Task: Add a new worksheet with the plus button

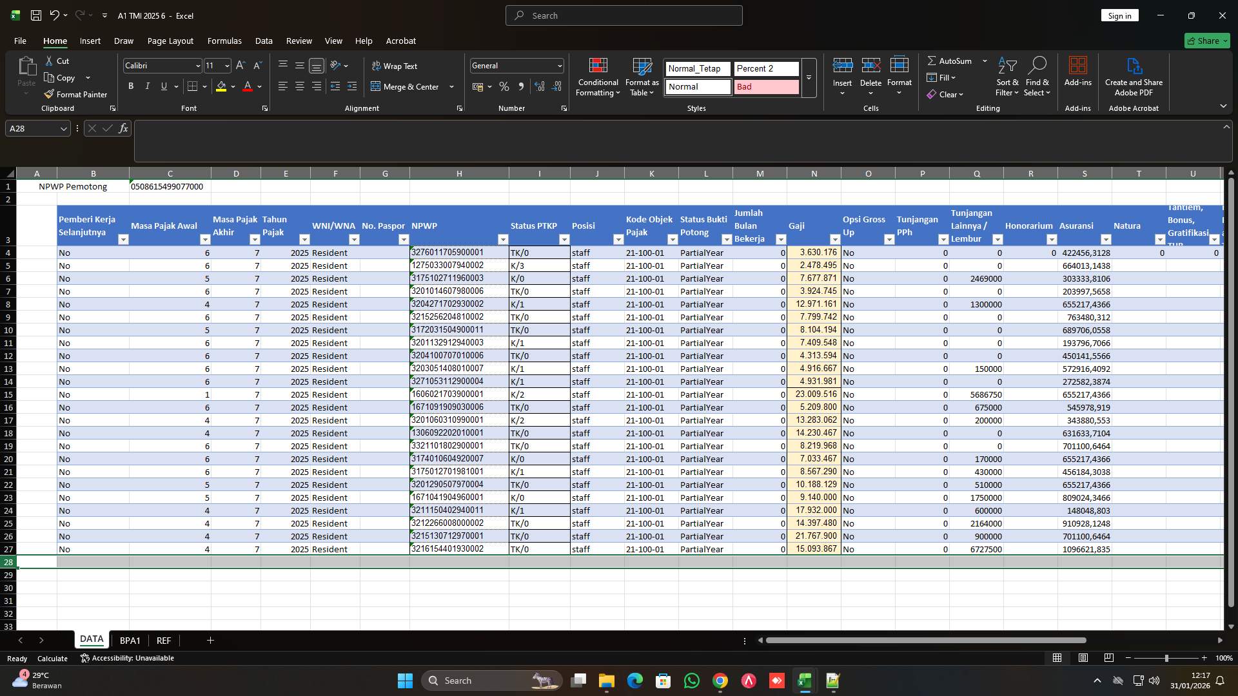Action: [x=210, y=640]
